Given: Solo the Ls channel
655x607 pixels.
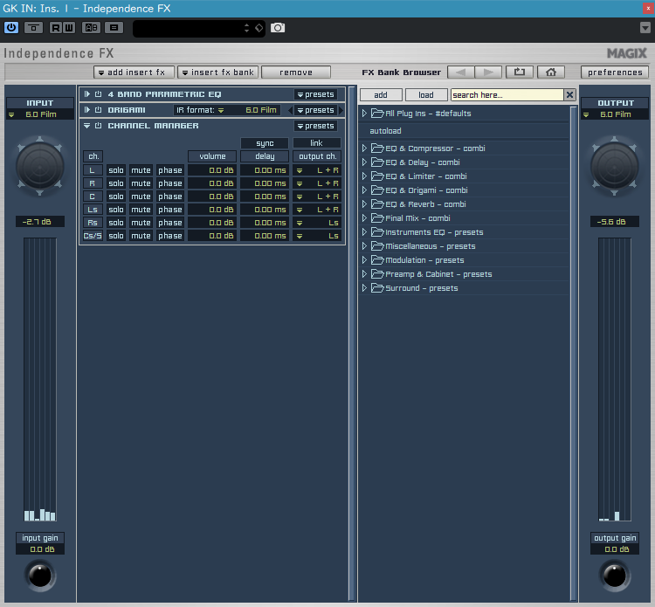Looking at the screenshot, I should [x=116, y=210].
